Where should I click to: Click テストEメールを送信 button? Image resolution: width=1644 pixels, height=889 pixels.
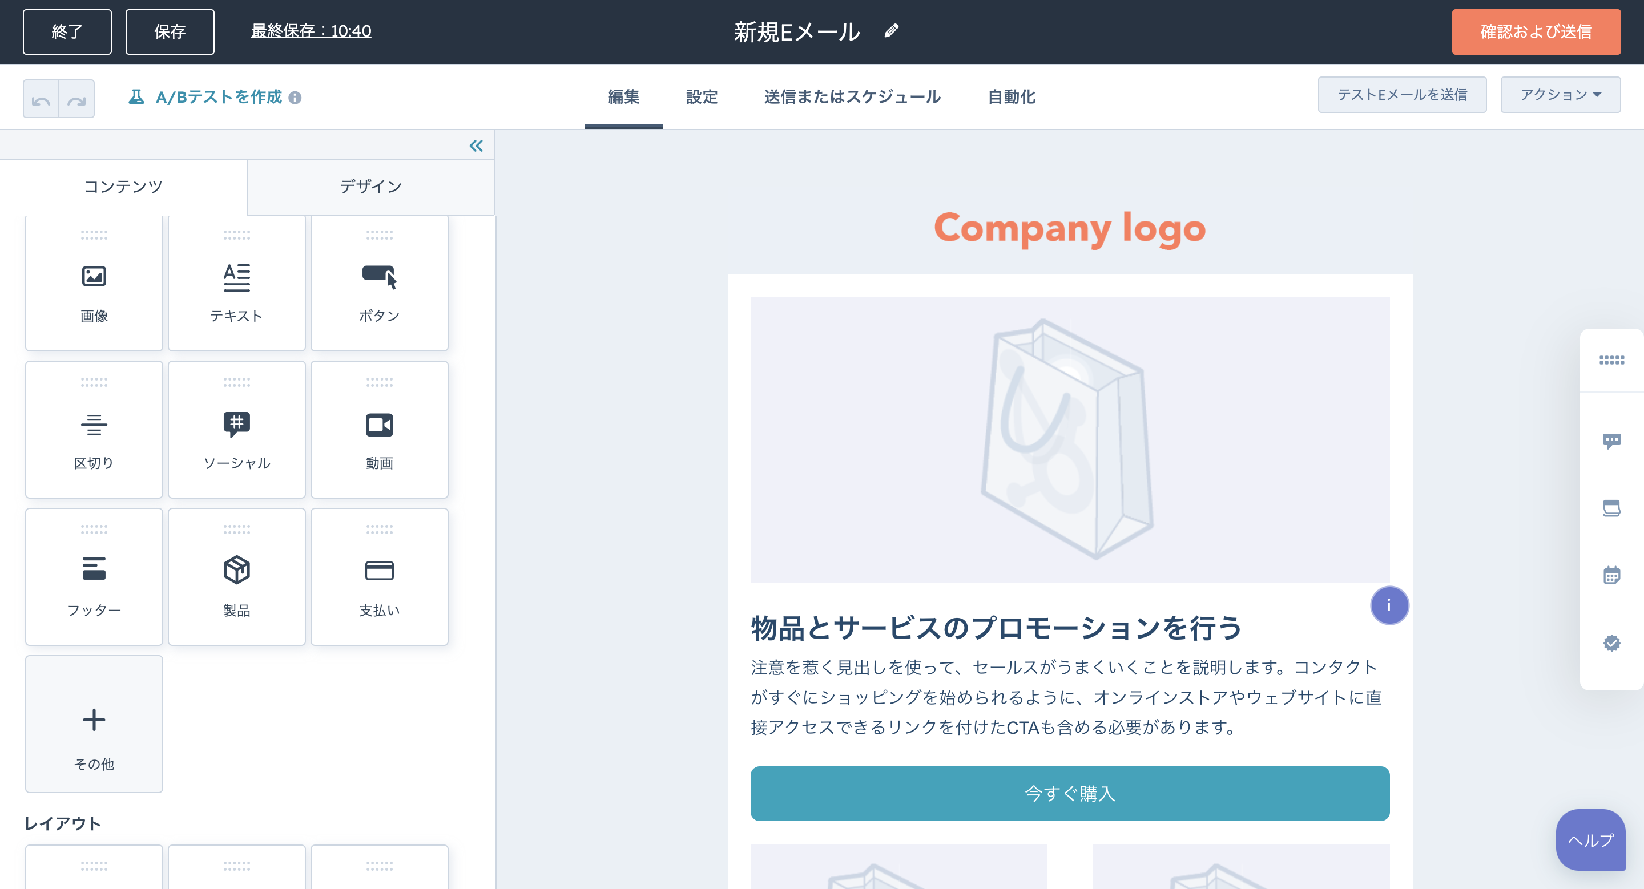click(1402, 95)
